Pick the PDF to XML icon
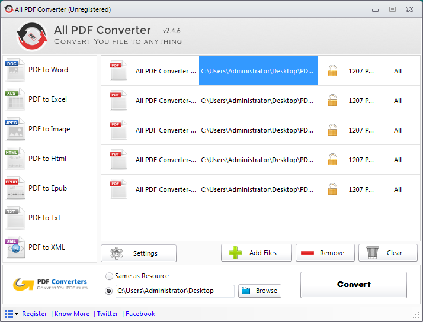This screenshot has height=322, width=423. pos(15,247)
